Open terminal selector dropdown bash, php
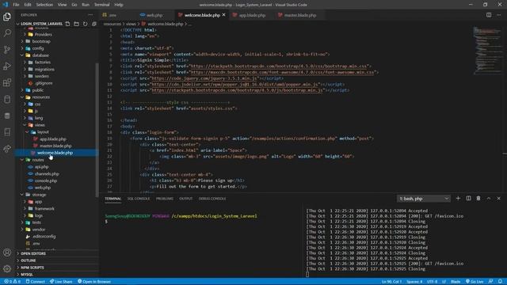Screen dimensions: 507x285 click(423, 199)
